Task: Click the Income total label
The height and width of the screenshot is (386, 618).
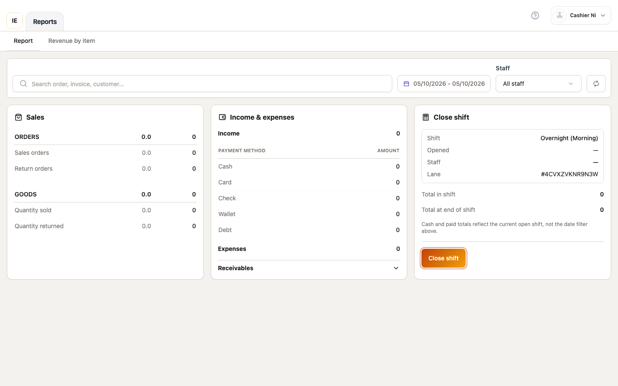Action: point(229,133)
